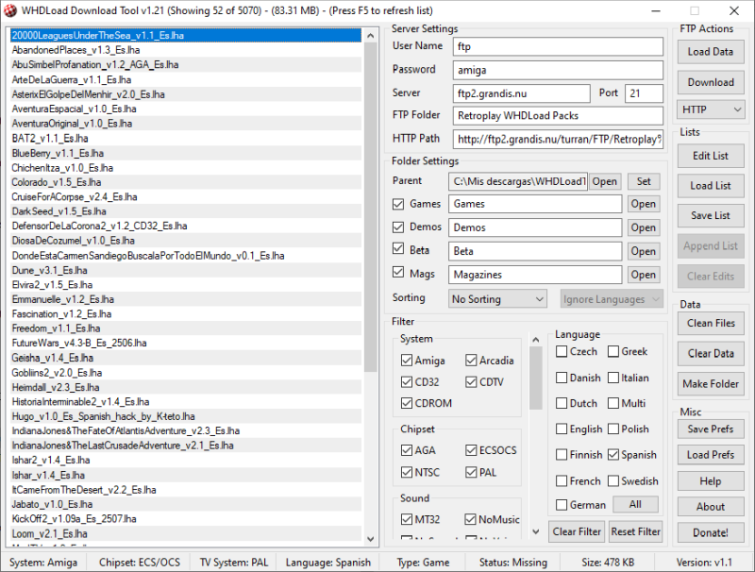Click the User Name input field
This screenshot has width=755, height=572.
[x=558, y=46]
